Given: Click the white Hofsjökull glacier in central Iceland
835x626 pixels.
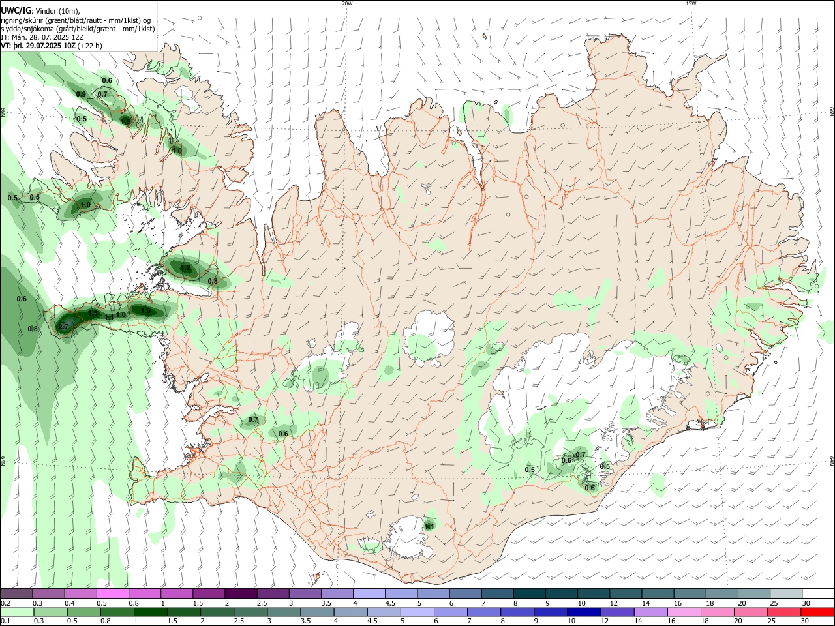Looking at the screenshot, I should [x=429, y=337].
